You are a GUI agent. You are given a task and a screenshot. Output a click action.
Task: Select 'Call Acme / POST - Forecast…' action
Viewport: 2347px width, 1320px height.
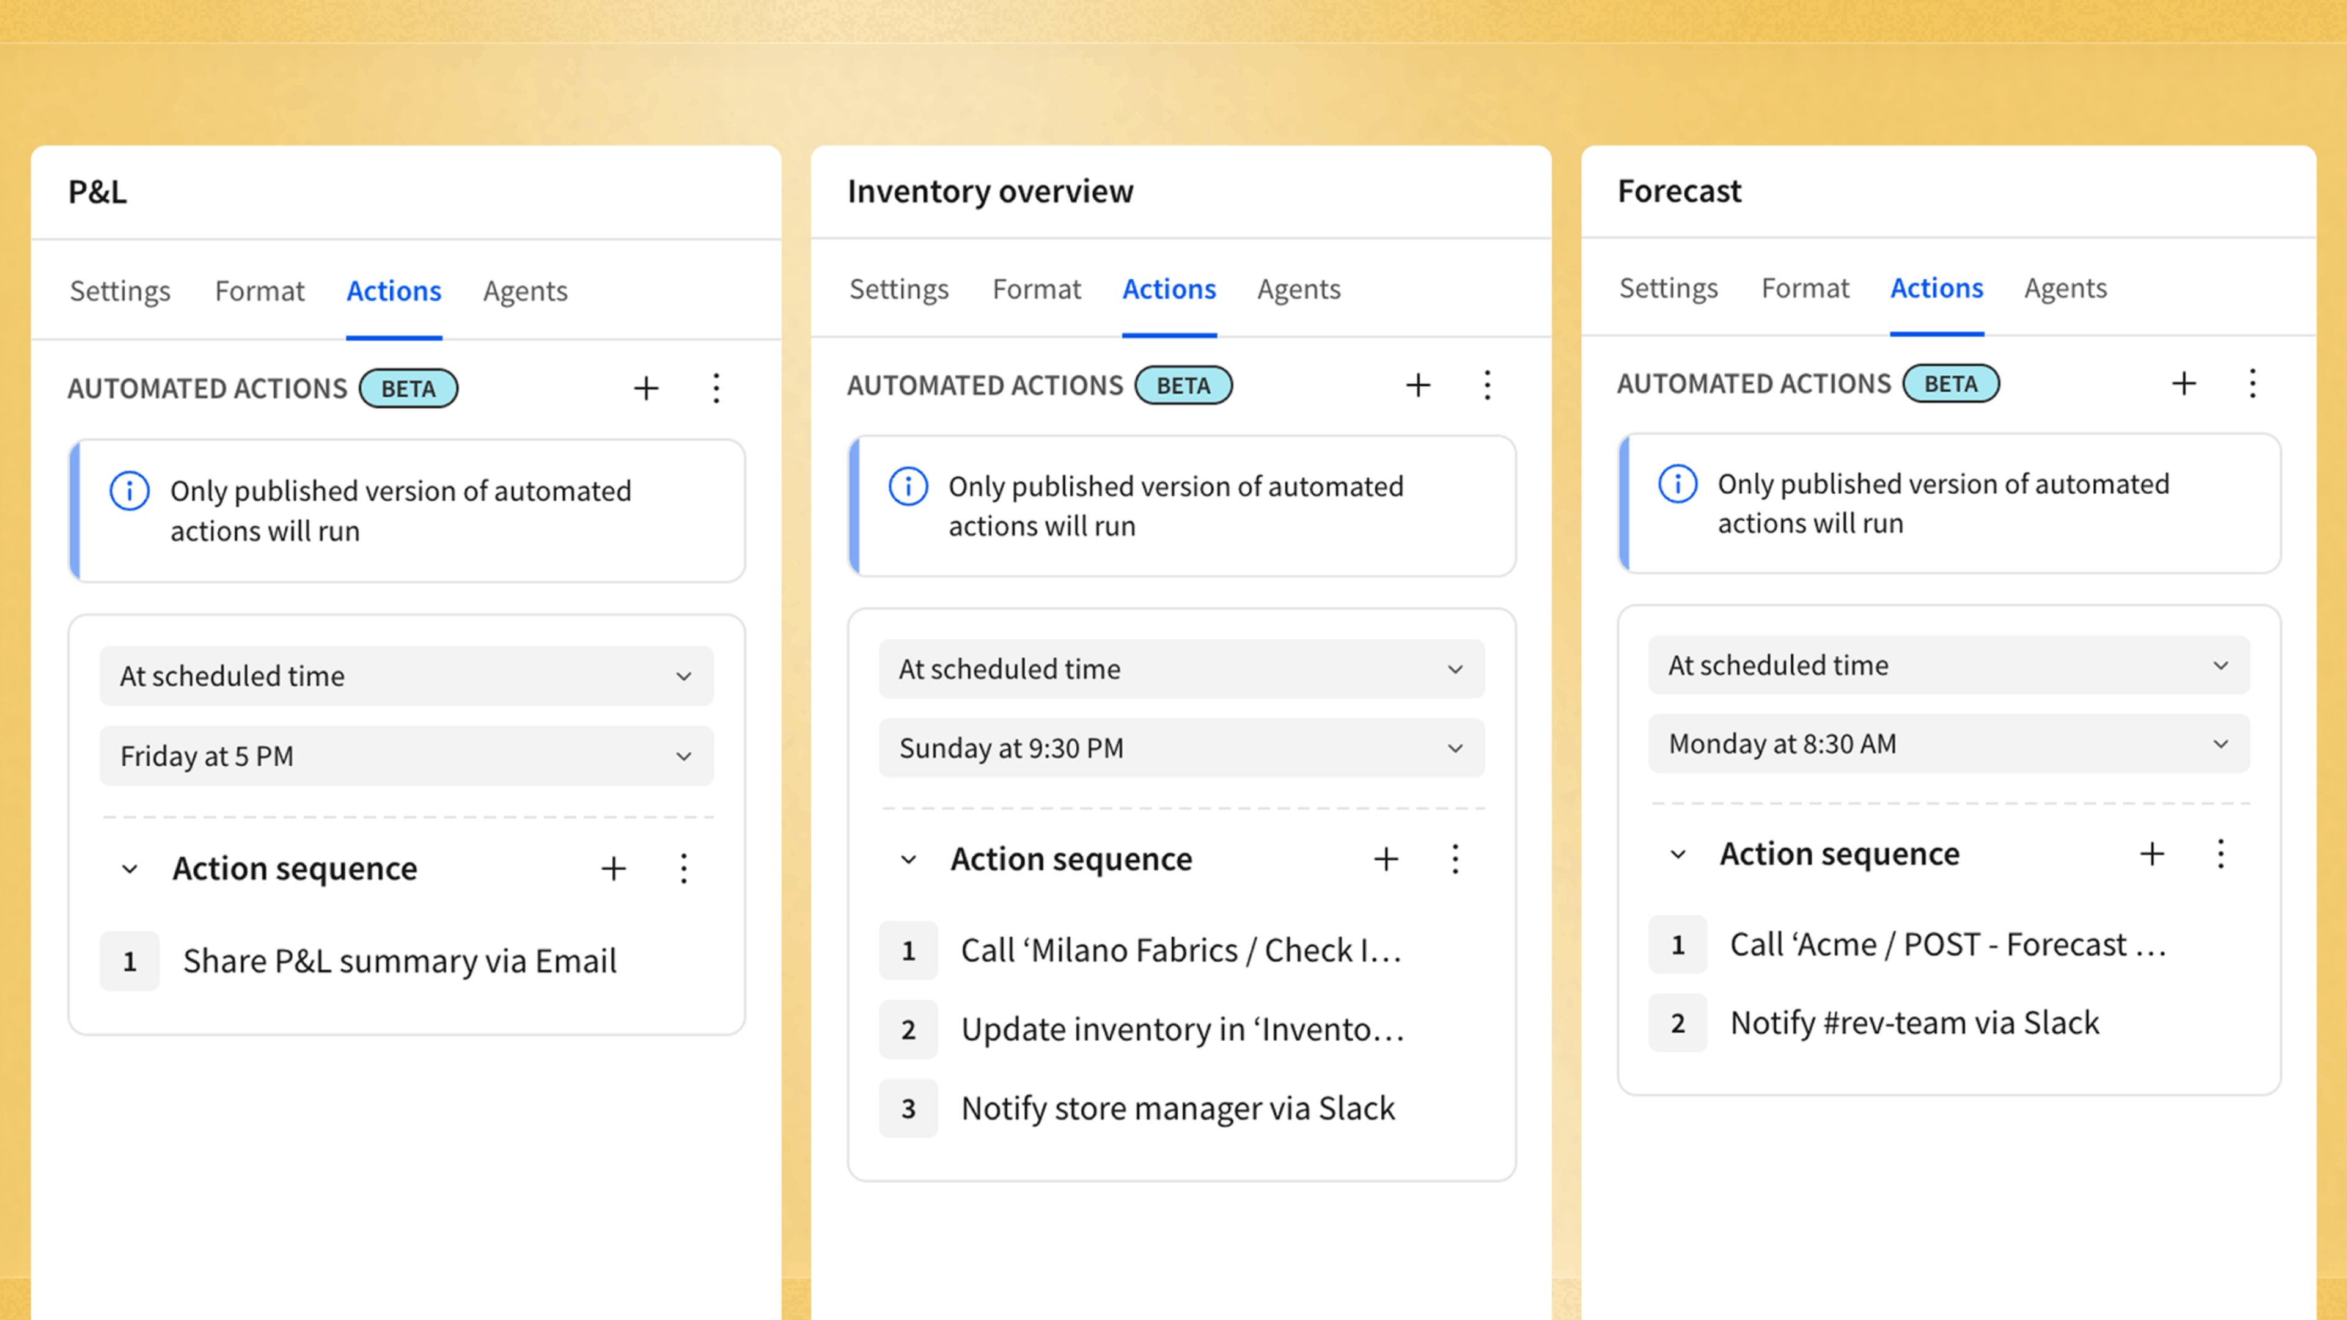click(1949, 945)
